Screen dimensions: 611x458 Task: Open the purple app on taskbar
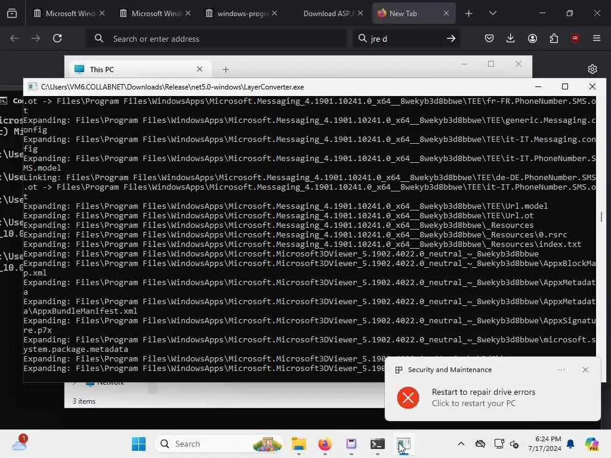(x=351, y=444)
